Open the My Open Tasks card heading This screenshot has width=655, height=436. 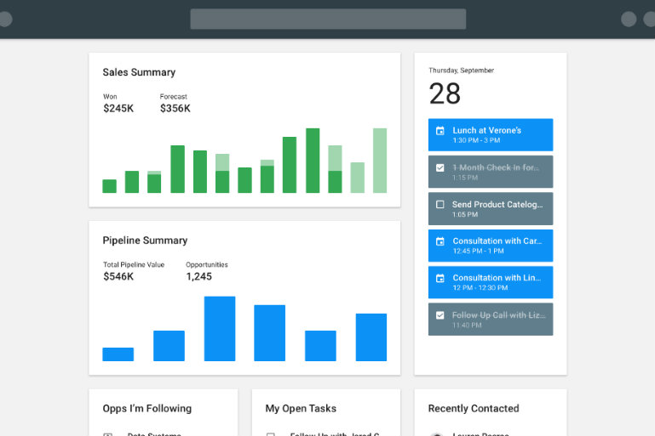300,409
